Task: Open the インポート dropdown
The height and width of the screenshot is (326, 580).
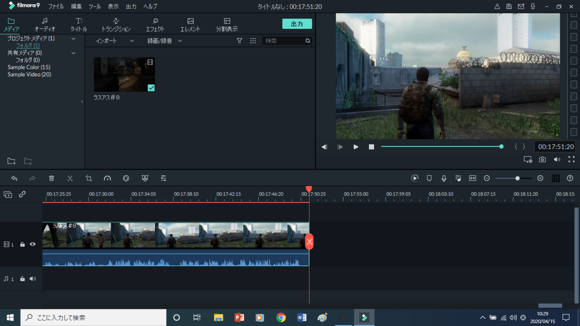Action: [115, 41]
